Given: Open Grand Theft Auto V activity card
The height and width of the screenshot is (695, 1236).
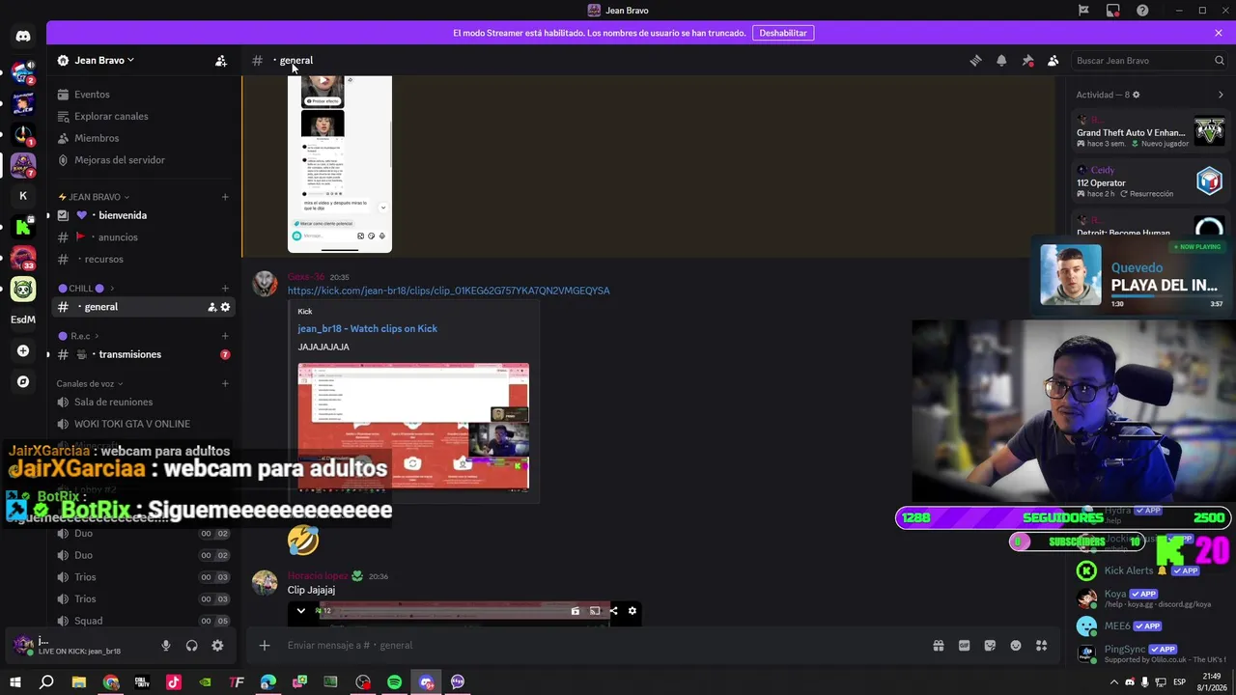Looking at the screenshot, I should click(1149, 131).
